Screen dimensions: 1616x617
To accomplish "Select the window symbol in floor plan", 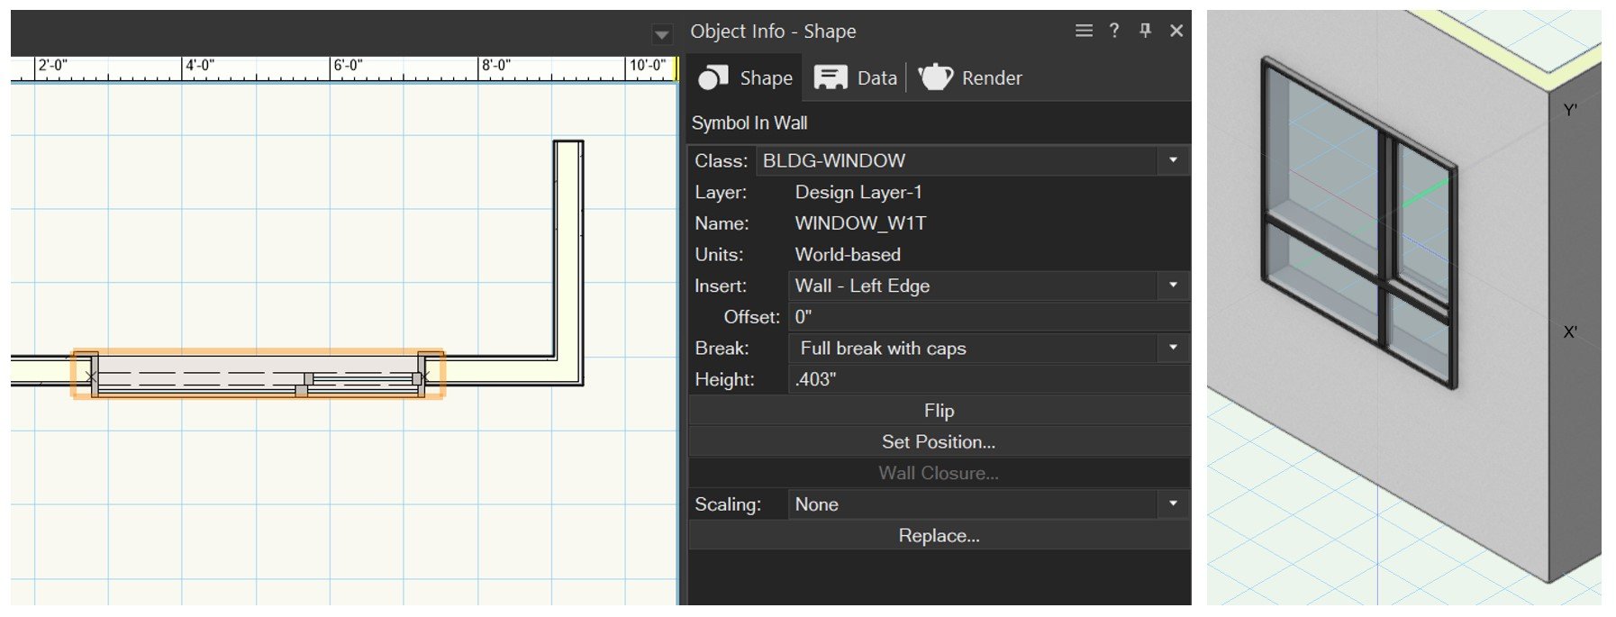I will pos(258,374).
